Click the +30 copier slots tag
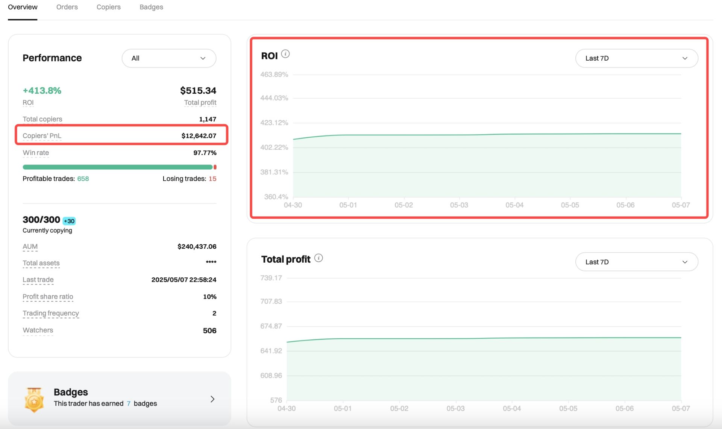This screenshot has height=429, width=722. click(x=69, y=221)
